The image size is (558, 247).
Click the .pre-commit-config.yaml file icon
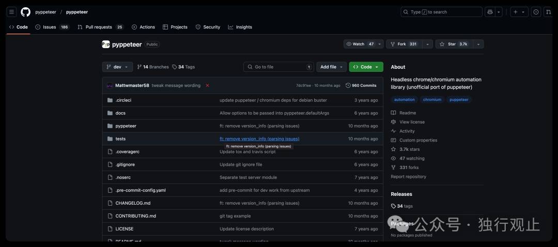(x=110, y=190)
